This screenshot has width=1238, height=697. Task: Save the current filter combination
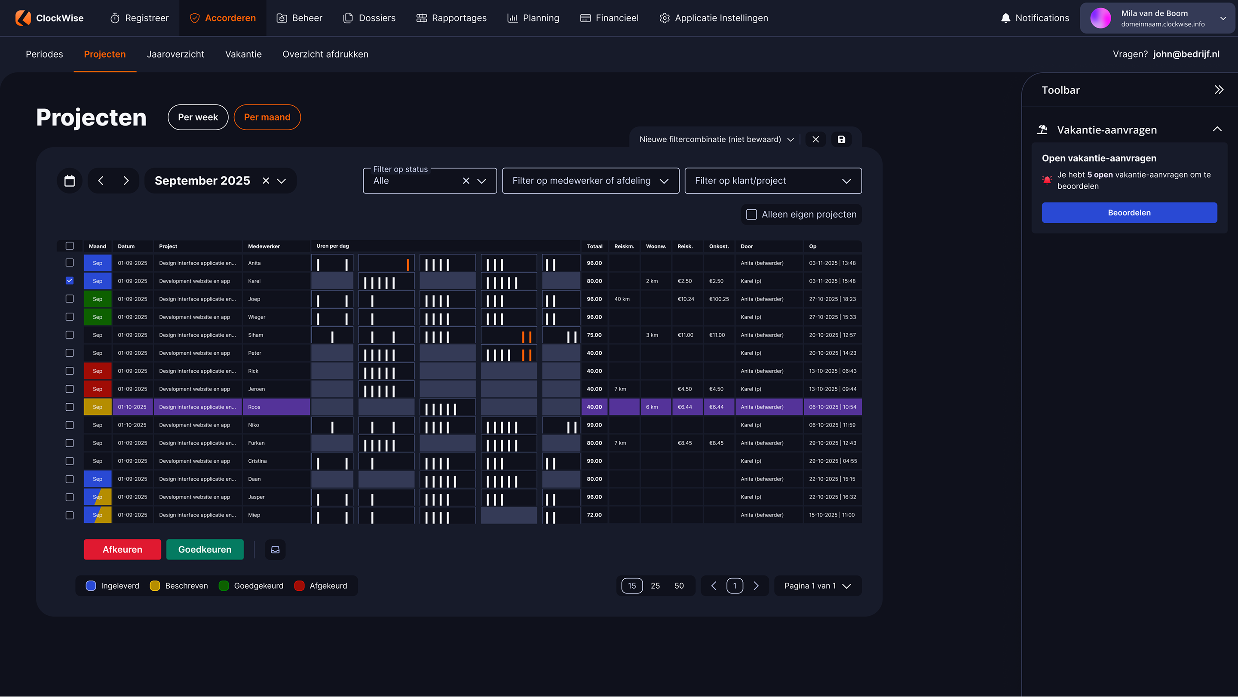[x=841, y=139]
